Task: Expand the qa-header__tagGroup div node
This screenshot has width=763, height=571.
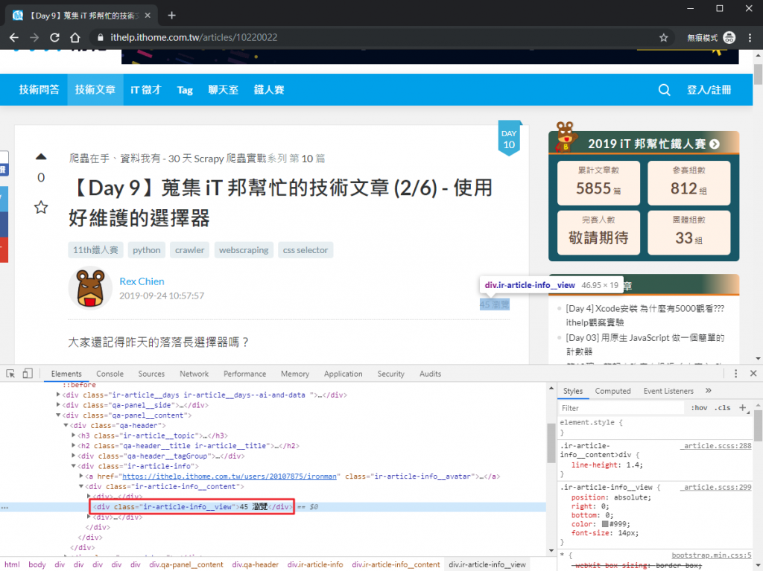Action: [x=74, y=456]
